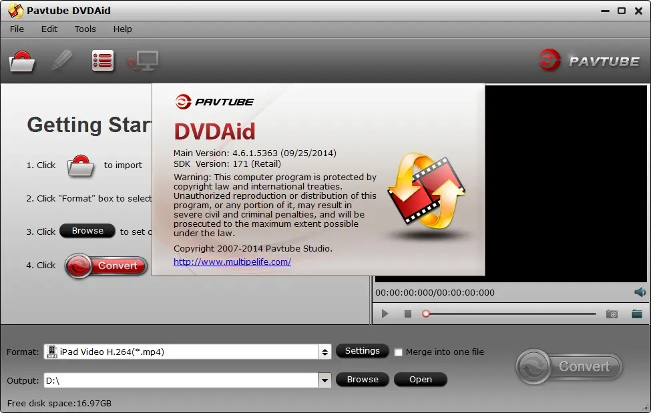This screenshot has height=413, width=651.
Task: Click the Free disk space:16.97GB status
Action: click(x=59, y=404)
